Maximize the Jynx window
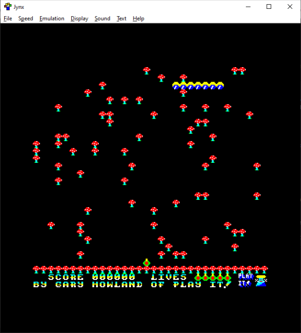Screen dimensions: 301x333 [269, 7]
